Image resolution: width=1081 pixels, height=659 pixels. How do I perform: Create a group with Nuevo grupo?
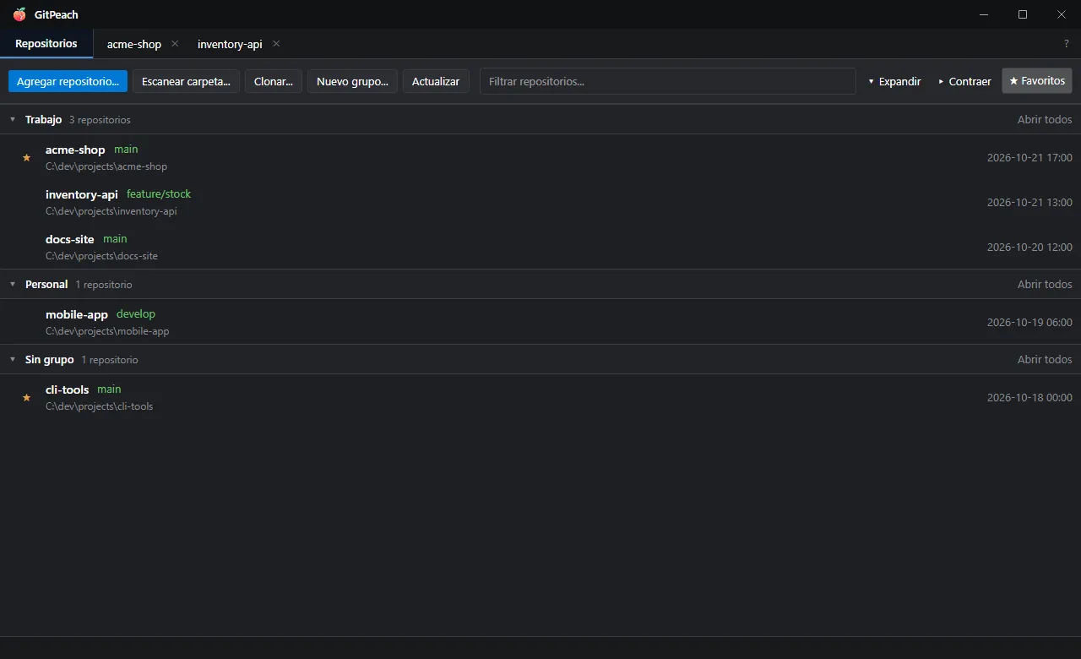pyautogui.click(x=352, y=81)
